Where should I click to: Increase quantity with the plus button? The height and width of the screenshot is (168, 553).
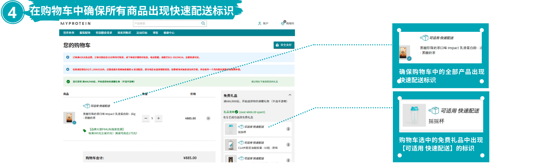[x=158, y=118]
